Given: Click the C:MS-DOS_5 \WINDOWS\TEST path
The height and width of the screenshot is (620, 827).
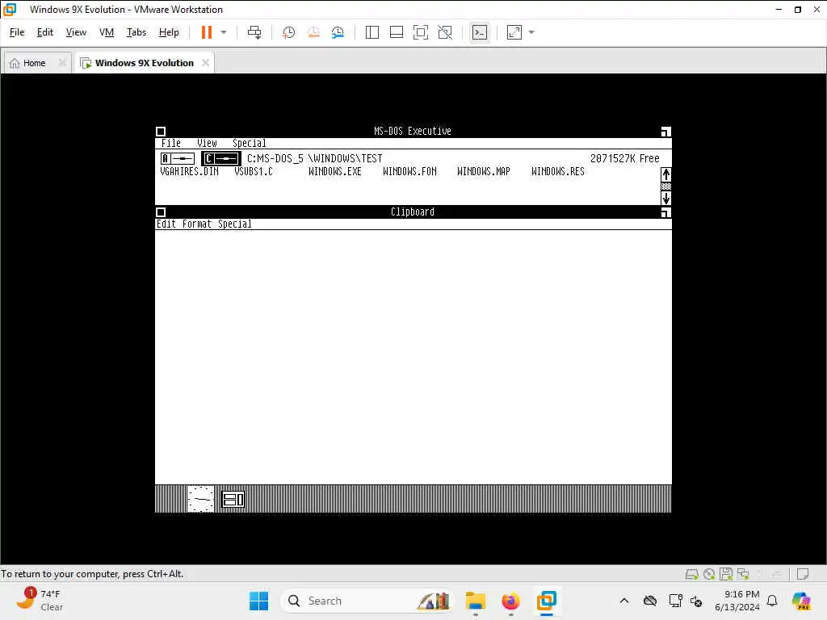Looking at the screenshot, I should coord(314,158).
